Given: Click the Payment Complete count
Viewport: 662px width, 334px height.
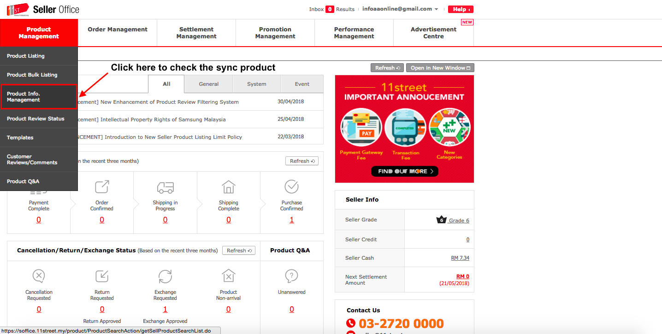Looking at the screenshot, I should click(x=39, y=220).
